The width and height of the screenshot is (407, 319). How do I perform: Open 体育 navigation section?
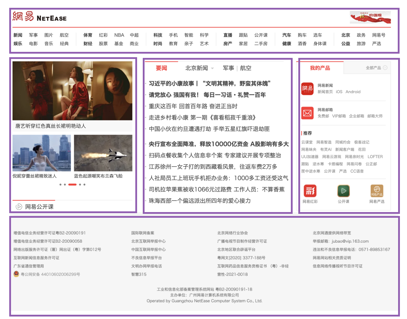[x=88, y=35]
